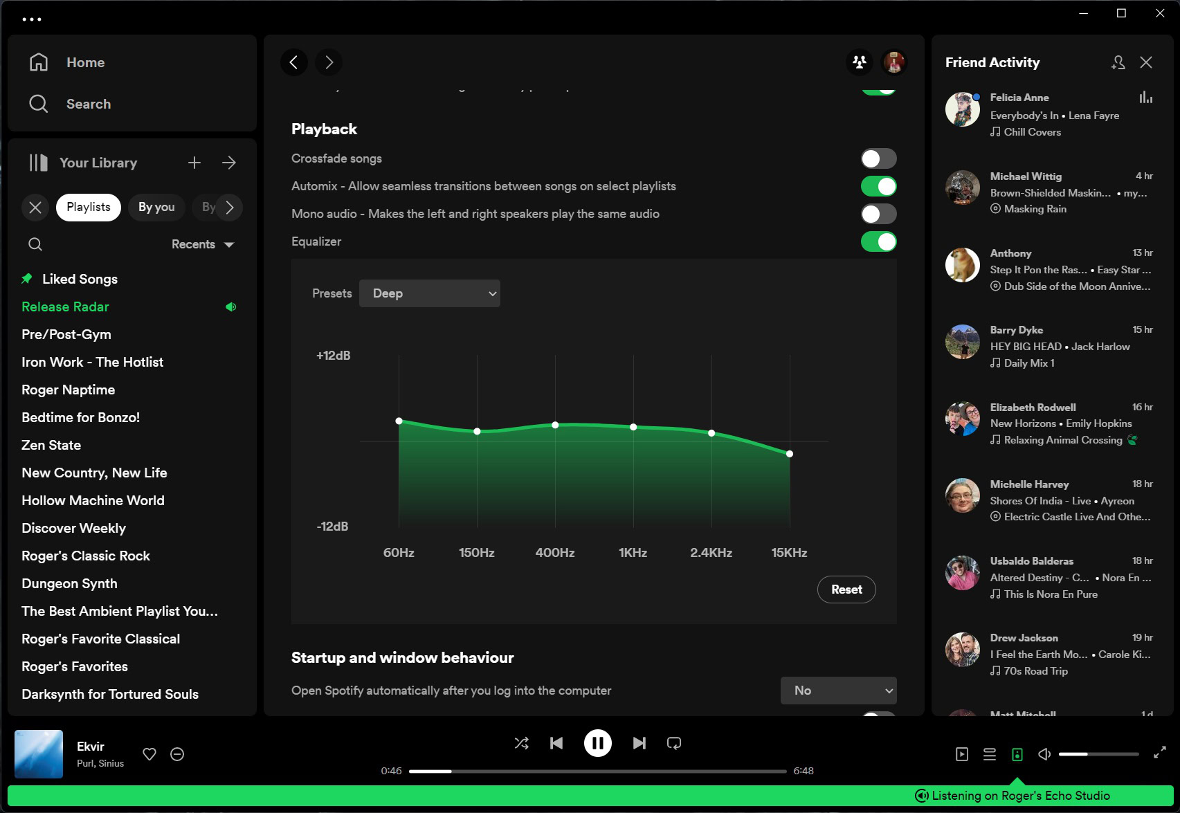Open the Recents sort dropdown

pyautogui.click(x=203, y=244)
